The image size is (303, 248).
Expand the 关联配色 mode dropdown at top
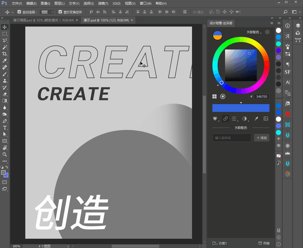(254, 32)
